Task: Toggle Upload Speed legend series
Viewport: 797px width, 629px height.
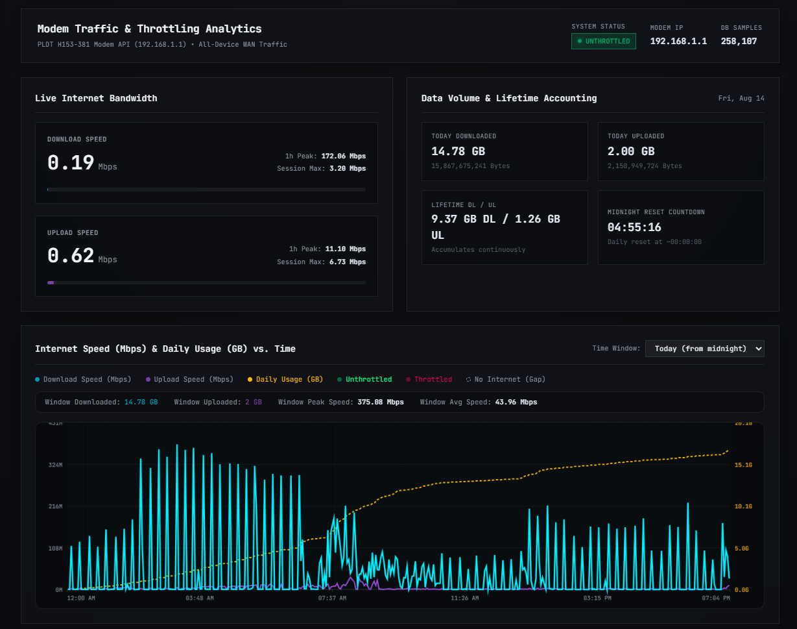Action: click(189, 379)
